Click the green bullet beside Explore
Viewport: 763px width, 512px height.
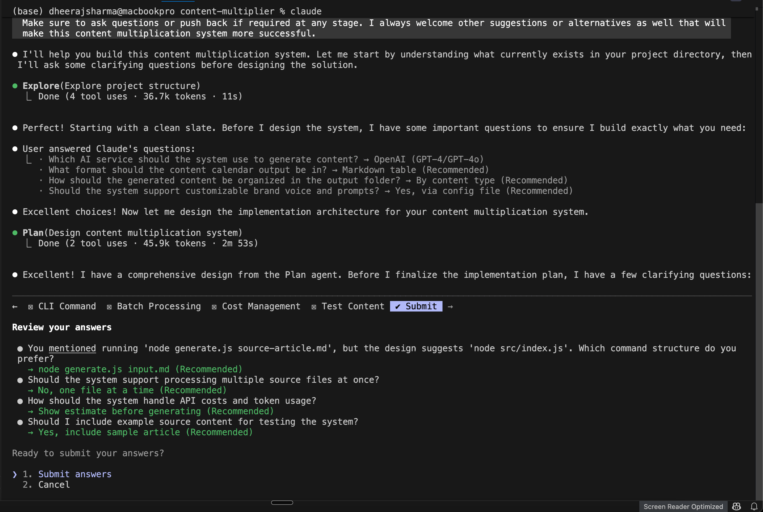coord(15,86)
